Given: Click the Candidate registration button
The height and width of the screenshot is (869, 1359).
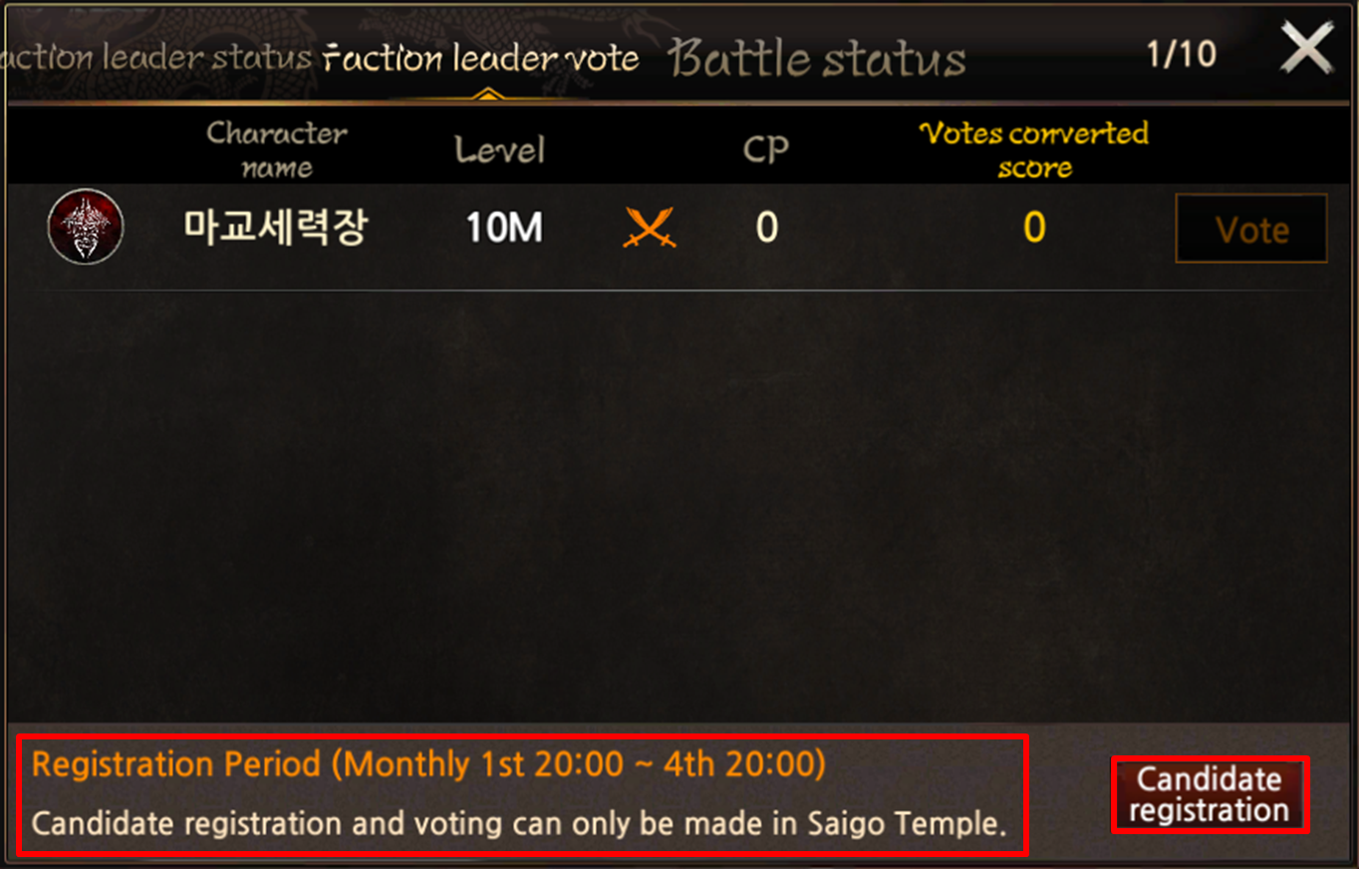Looking at the screenshot, I should tap(1209, 794).
